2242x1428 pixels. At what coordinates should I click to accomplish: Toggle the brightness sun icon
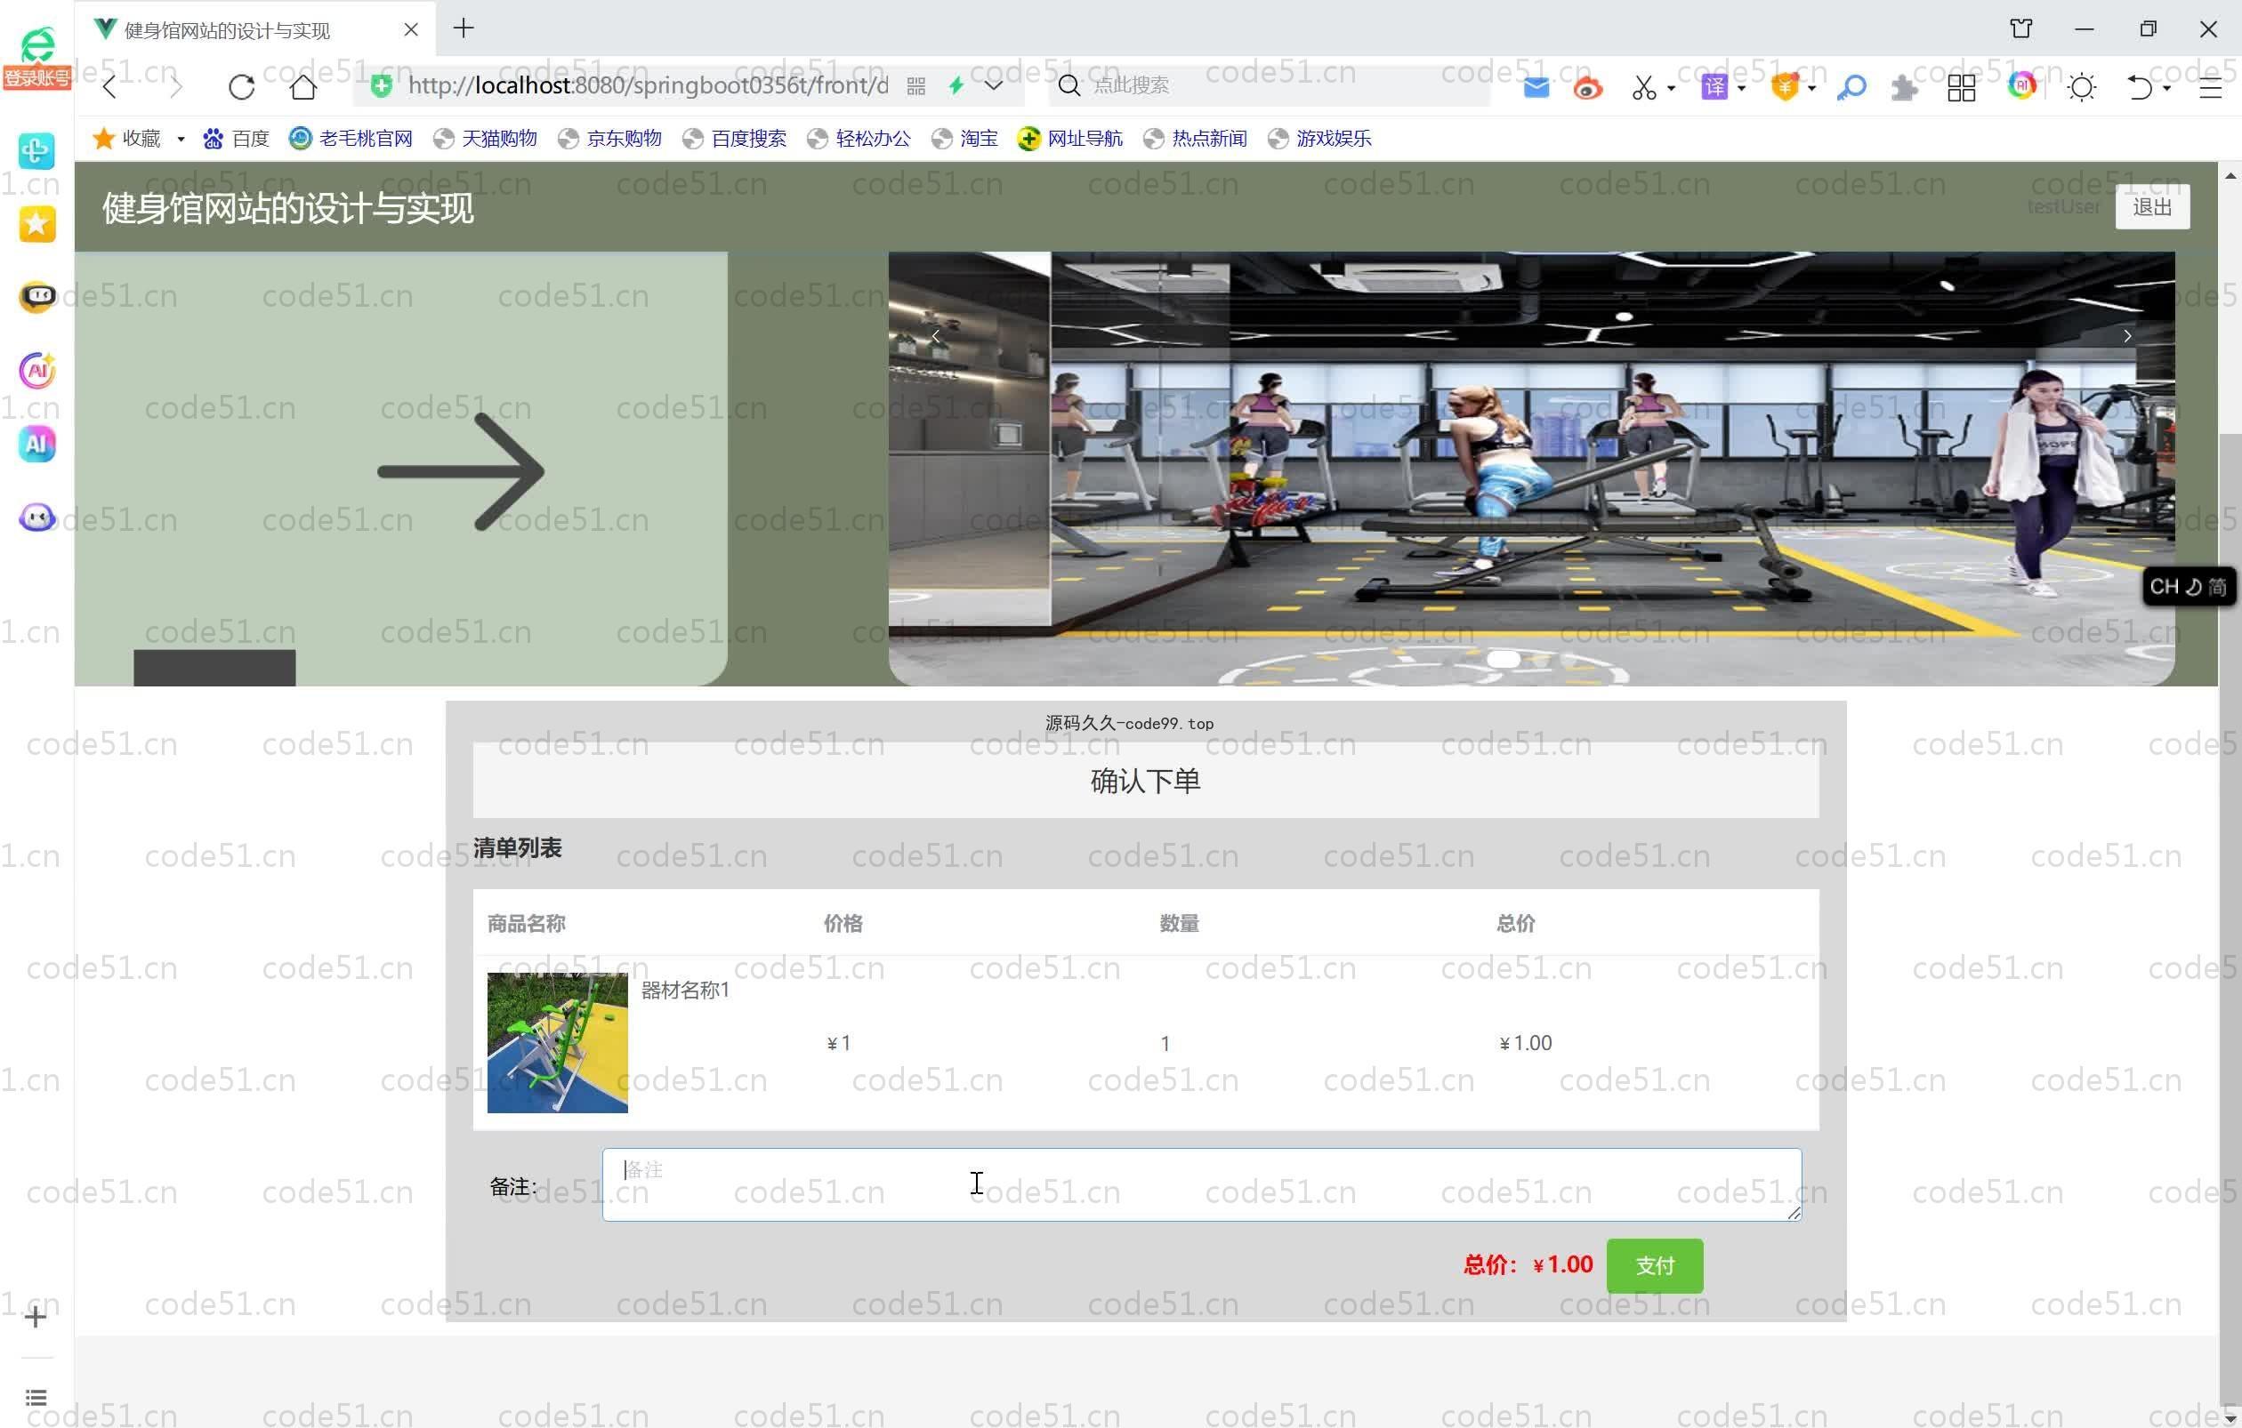[2082, 87]
